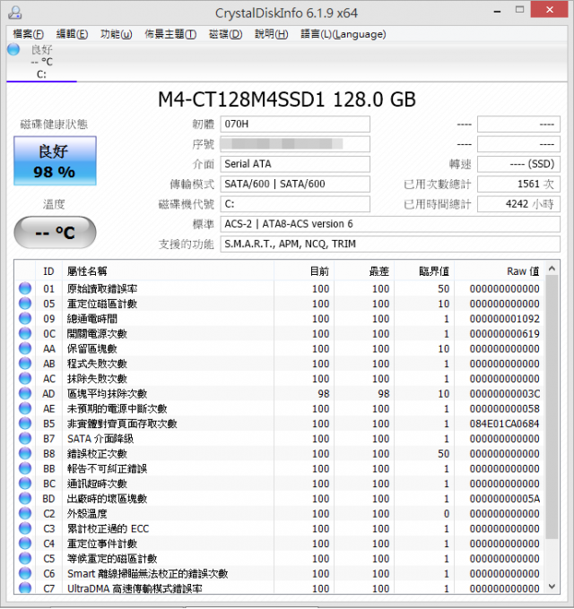Click the standard field ACS-2 | ATA8-ACS version 6

click(x=390, y=224)
